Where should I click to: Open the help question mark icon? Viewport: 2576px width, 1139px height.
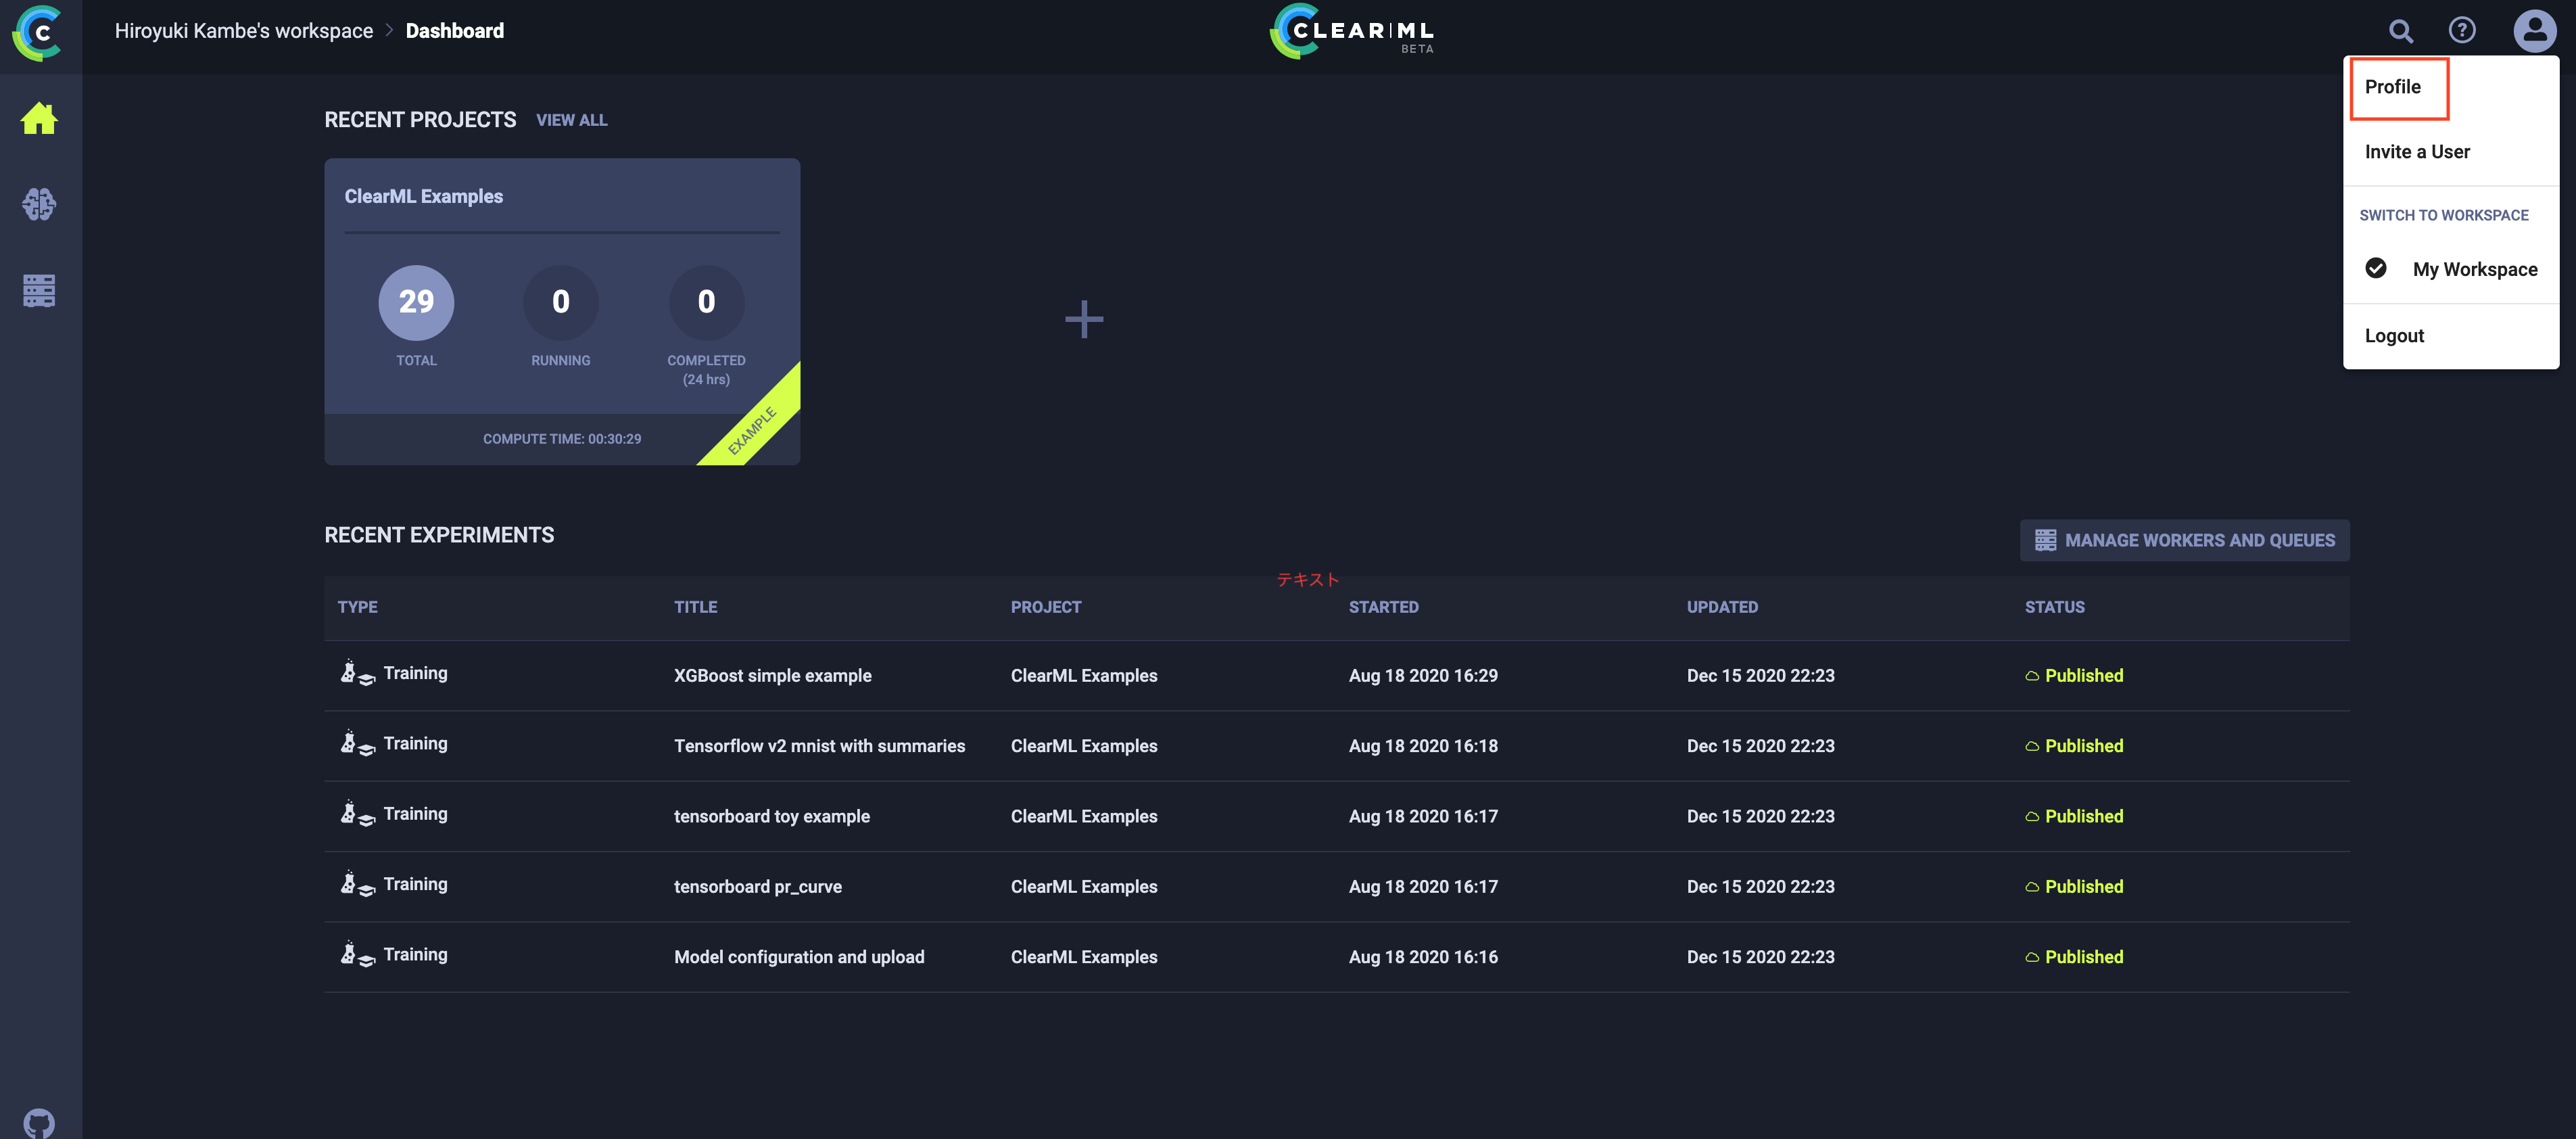2461,31
